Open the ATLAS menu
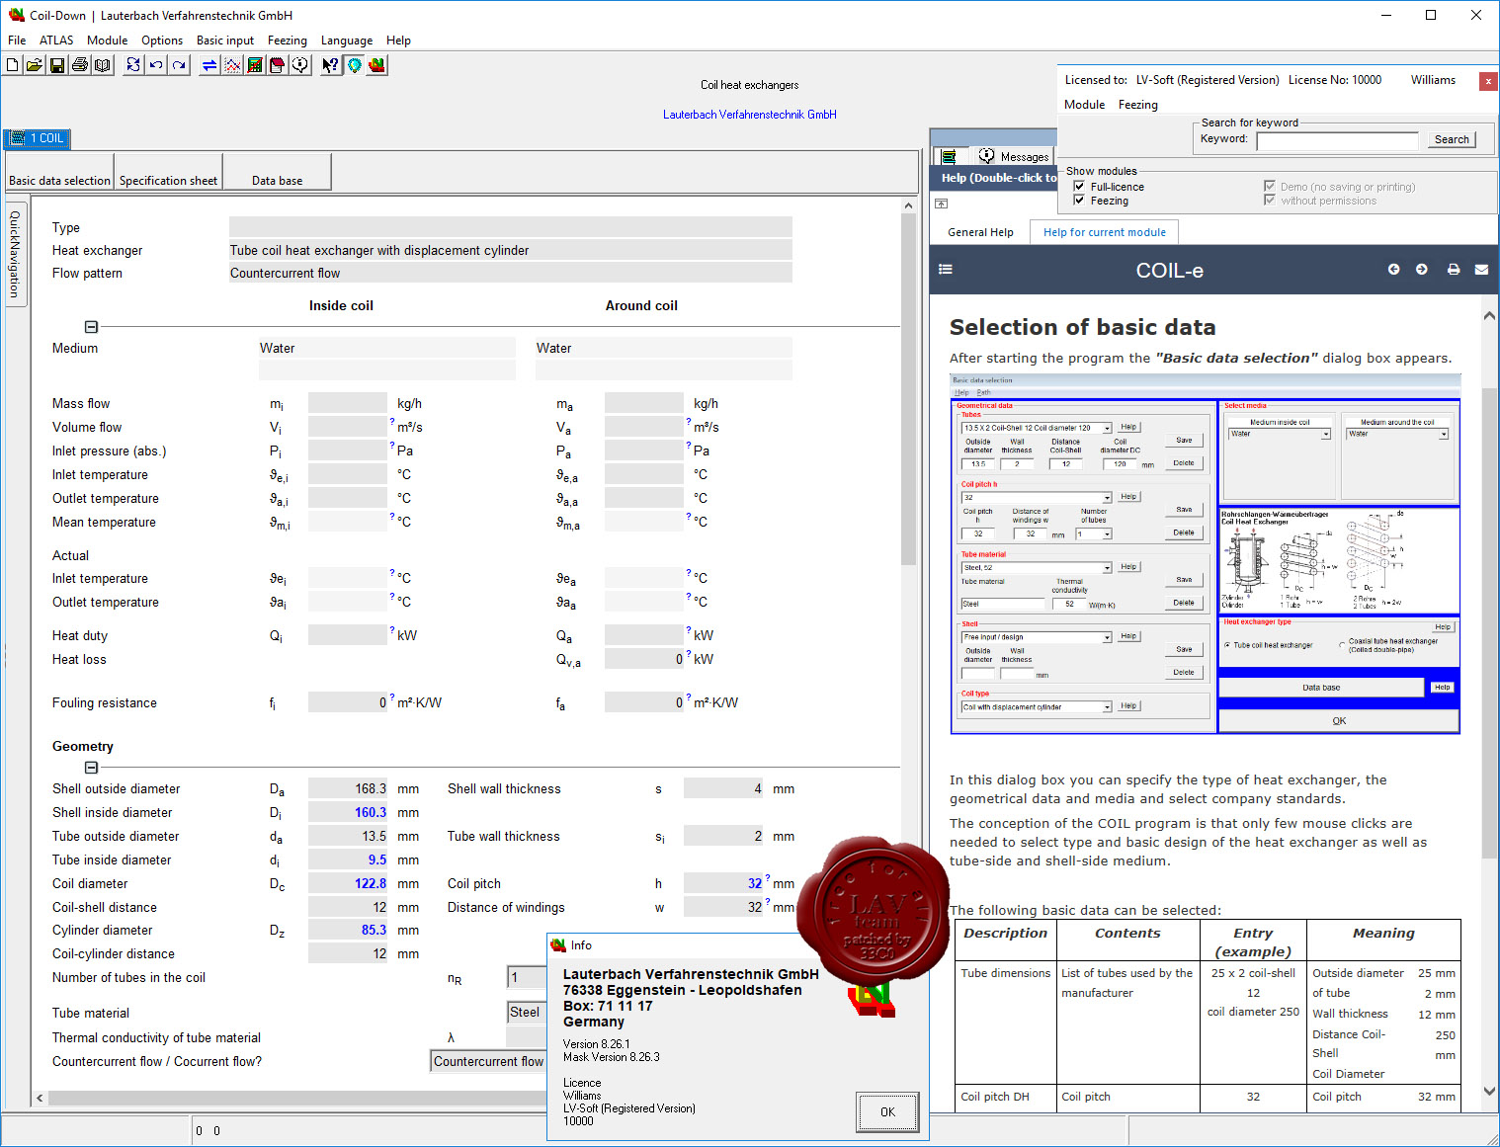The image size is (1500, 1147). [56, 41]
